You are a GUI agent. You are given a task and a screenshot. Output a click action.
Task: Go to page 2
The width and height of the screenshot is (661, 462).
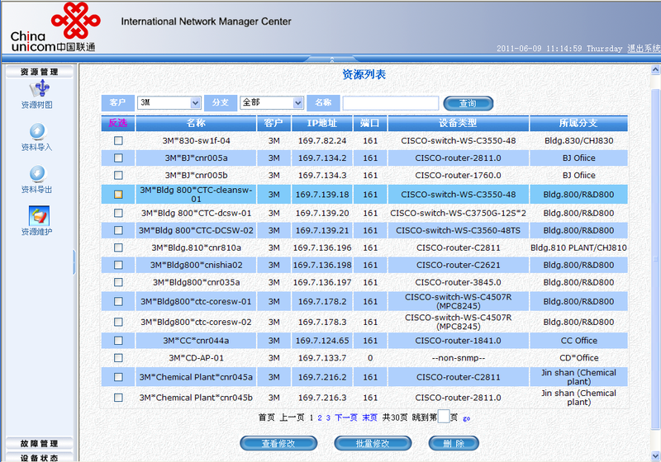[320, 417]
